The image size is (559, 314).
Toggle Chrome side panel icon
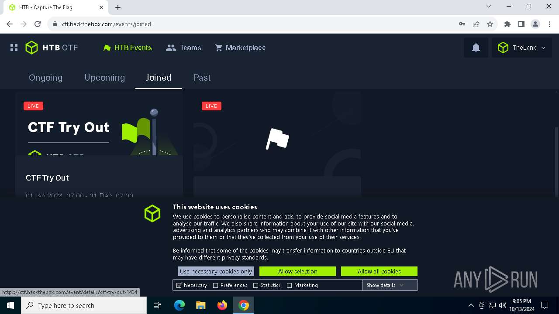point(521,24)
